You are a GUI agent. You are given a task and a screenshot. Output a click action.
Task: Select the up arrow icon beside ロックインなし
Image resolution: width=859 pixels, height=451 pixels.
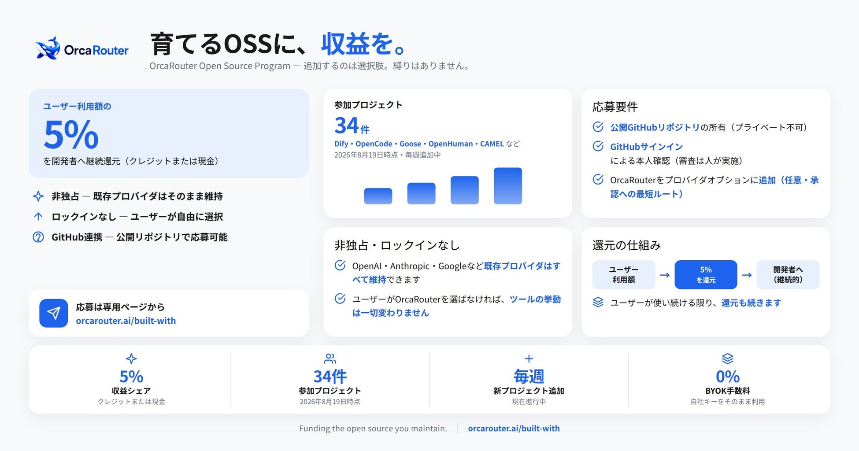click(x=38, y=216)
